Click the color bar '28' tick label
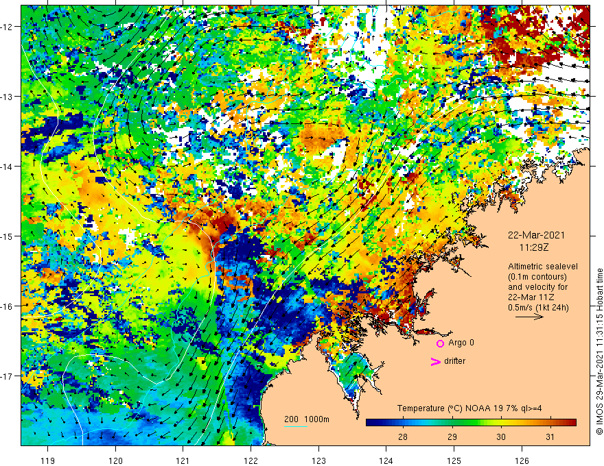The height and width of the screenshot is (466, 604). pos(403,437)
